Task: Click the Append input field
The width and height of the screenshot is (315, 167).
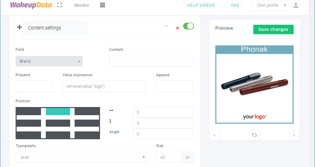Action: coord(175,86)
